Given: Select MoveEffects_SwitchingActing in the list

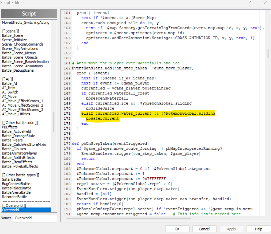Looking at the screenshot, I should click(x=26, y=23).
